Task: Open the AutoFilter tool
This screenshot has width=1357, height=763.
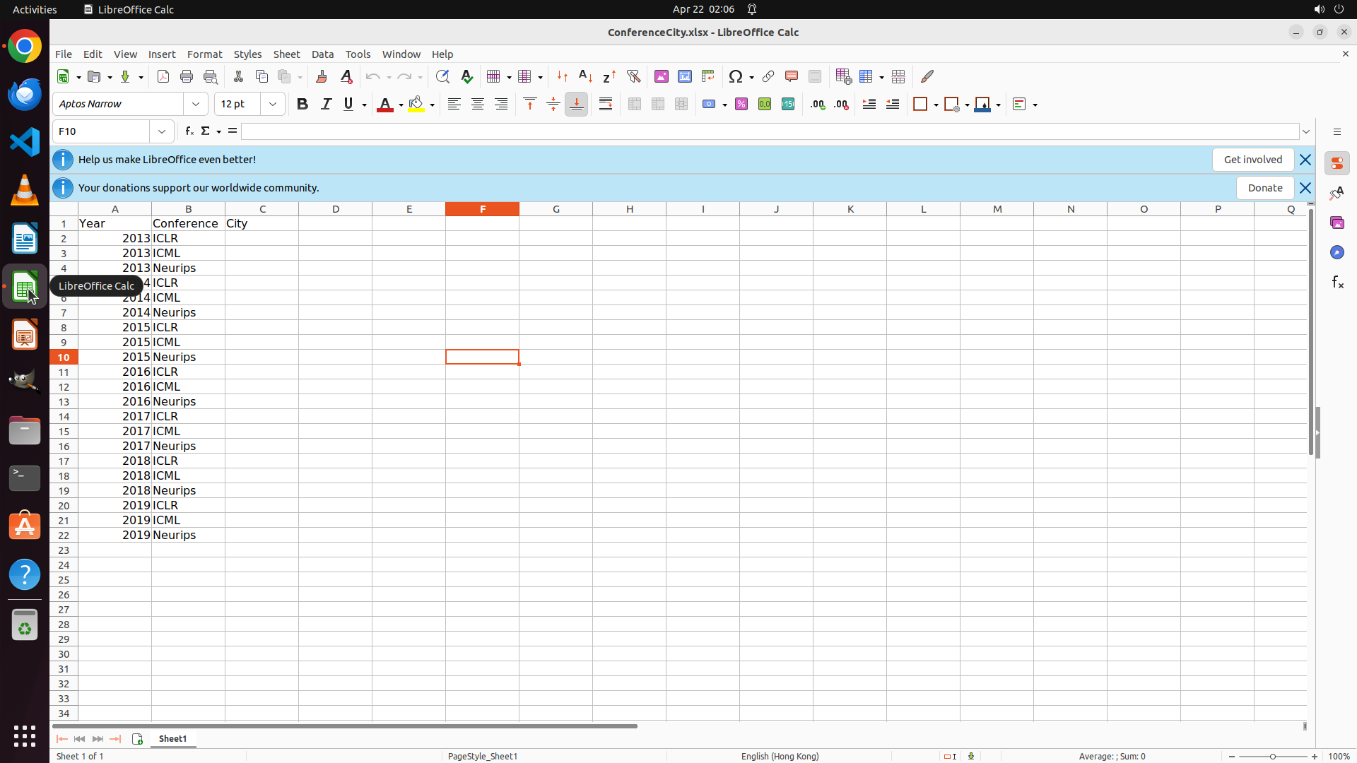Action: tap(633, 76)
